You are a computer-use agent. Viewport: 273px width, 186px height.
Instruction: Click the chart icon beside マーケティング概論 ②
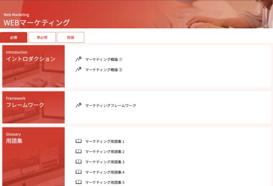(78, 69)
